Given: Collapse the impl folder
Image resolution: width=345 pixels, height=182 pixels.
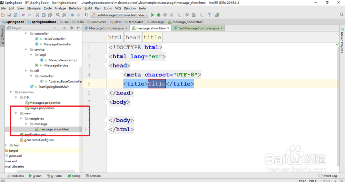Looking at the screenshot, I should [31, 55].
